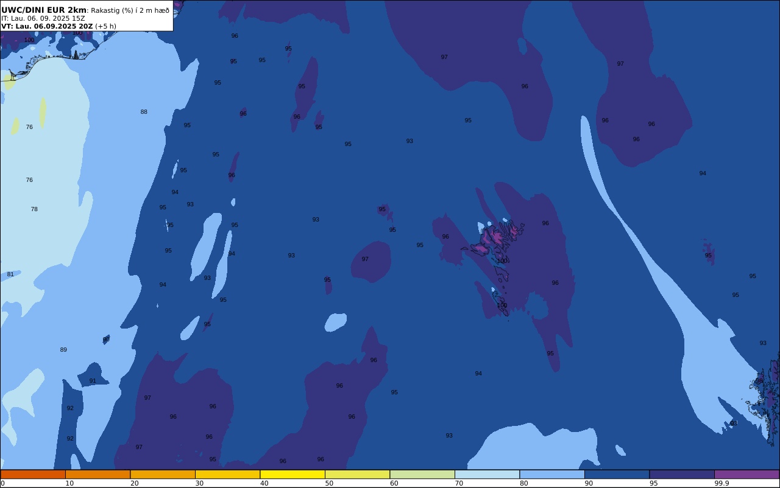Click the dark blue 90–95 legend swatch
This screenshot has height=488, width=780.
pos(617,474)
